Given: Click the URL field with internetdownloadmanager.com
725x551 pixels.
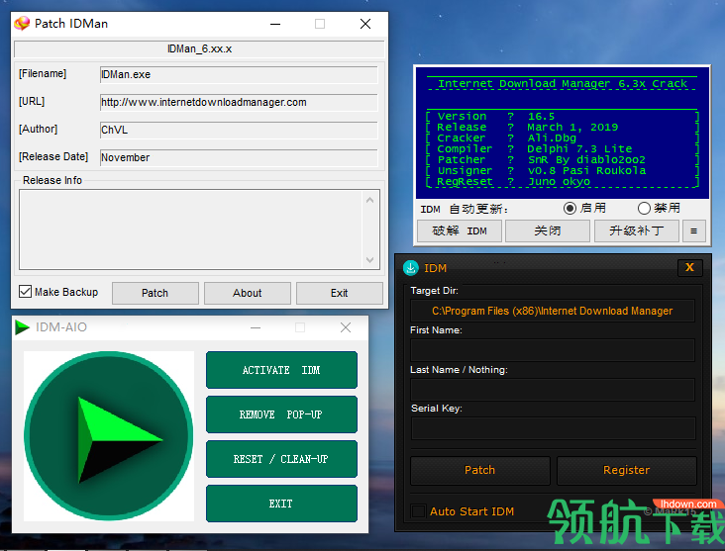Looking at the screenshot, I should pos(239,103).
